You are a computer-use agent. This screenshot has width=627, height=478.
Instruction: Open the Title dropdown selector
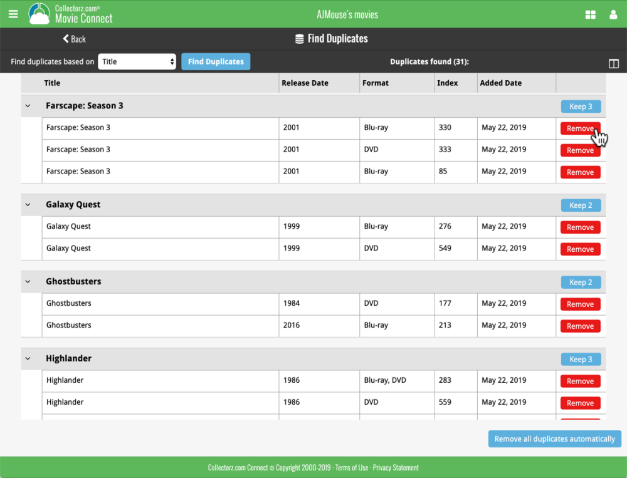(x=137, y=61)
